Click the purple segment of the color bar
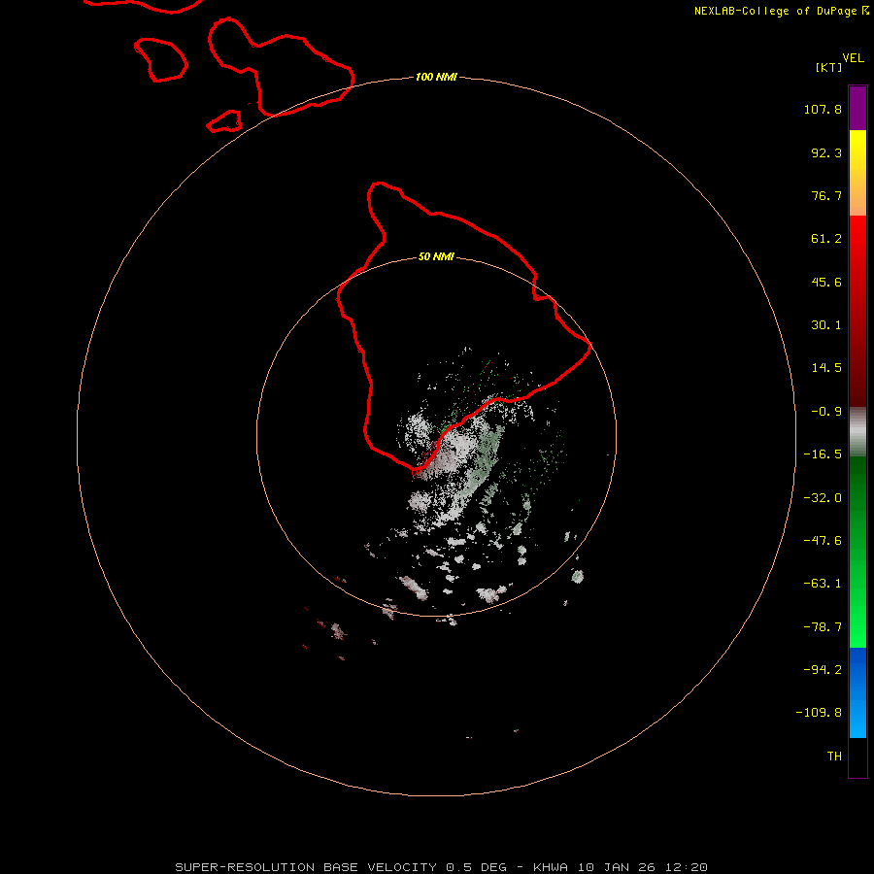Viewport: 874px width, 874px height. (x=857, y=108)
